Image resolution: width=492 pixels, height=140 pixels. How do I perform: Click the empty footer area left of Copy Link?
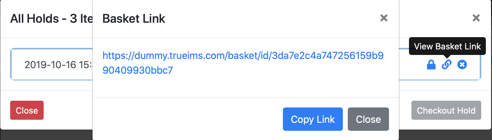pyautogui.click(x=188, y=119)
